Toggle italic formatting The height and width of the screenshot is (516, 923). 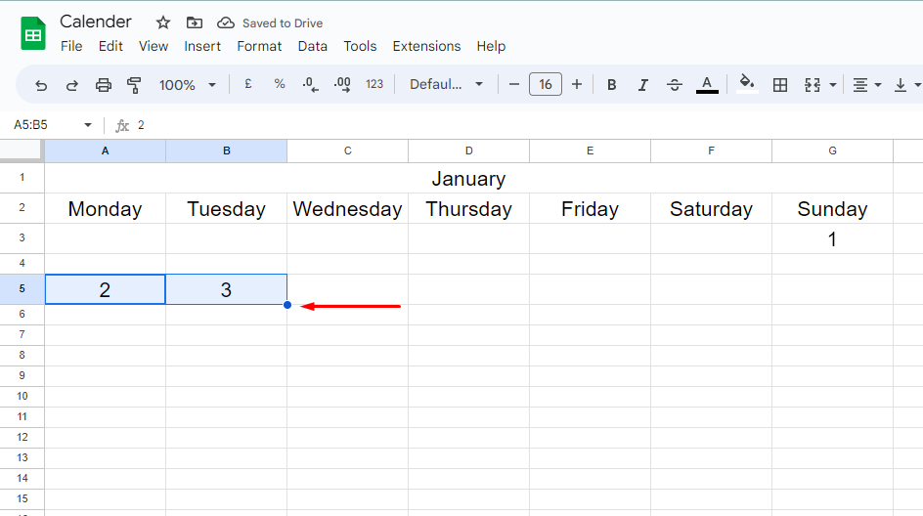[643, 85]
